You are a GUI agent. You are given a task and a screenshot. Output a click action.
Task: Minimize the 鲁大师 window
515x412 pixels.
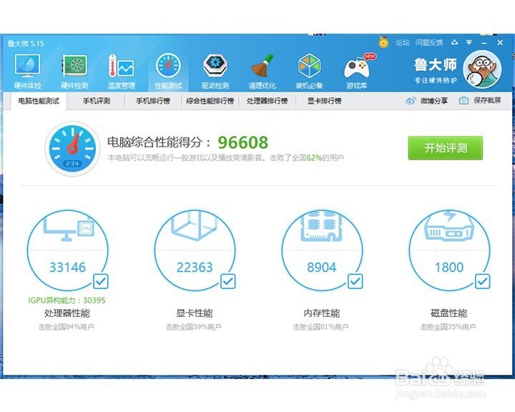pos(484,43)
